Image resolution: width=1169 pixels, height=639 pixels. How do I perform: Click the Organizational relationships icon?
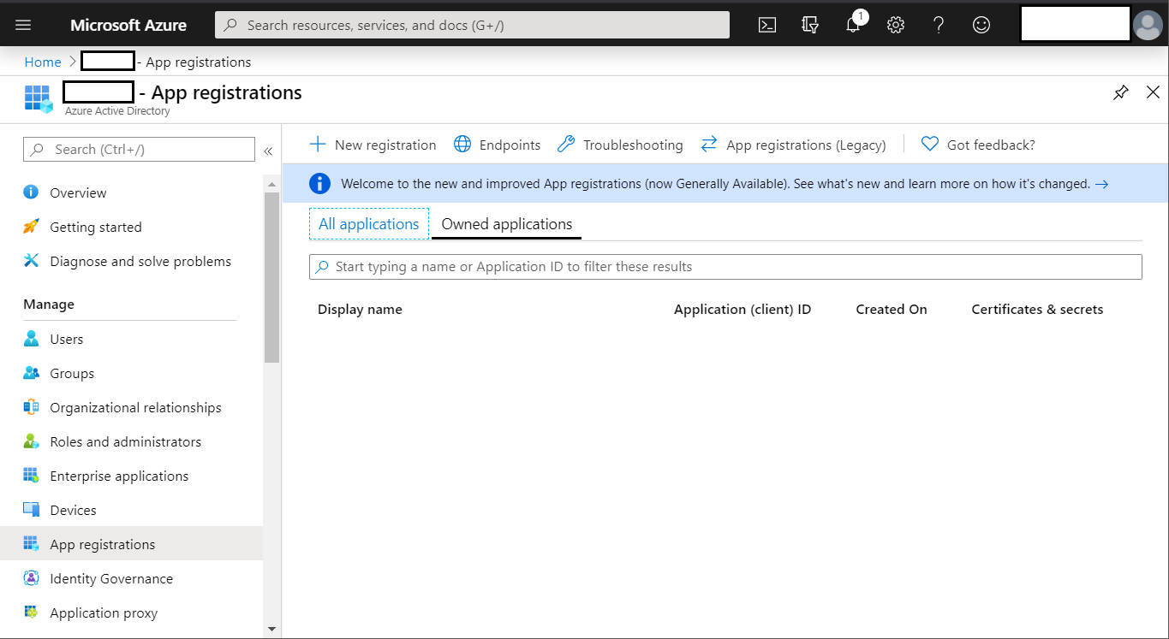coord(31,407)
